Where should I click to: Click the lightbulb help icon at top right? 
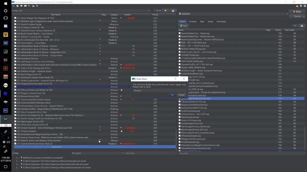(x=301, y=6)
